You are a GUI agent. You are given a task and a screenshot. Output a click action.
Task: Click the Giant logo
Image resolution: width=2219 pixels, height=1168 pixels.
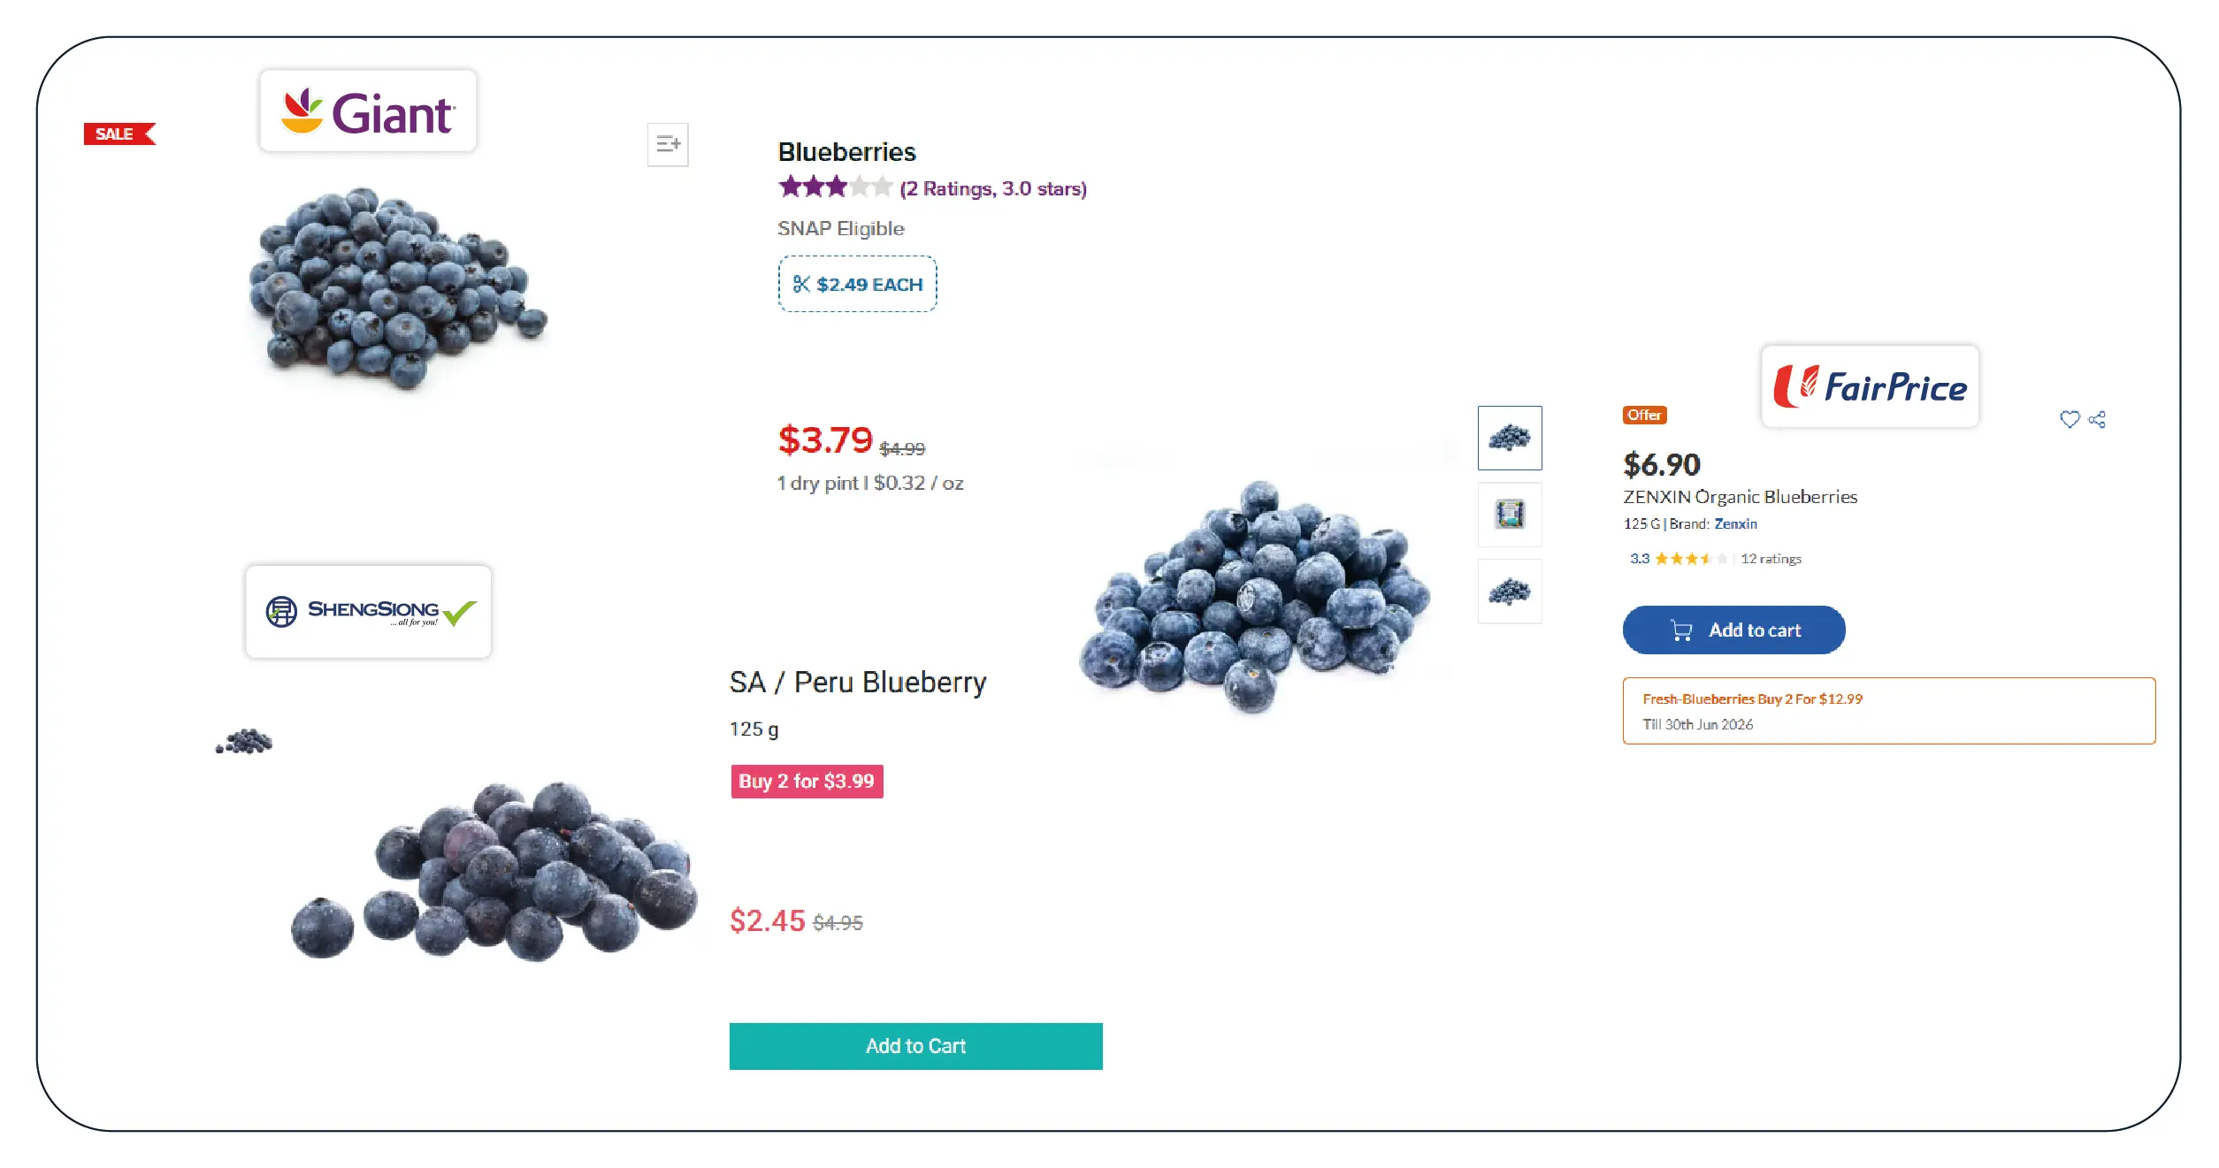(x=368, y=111)
